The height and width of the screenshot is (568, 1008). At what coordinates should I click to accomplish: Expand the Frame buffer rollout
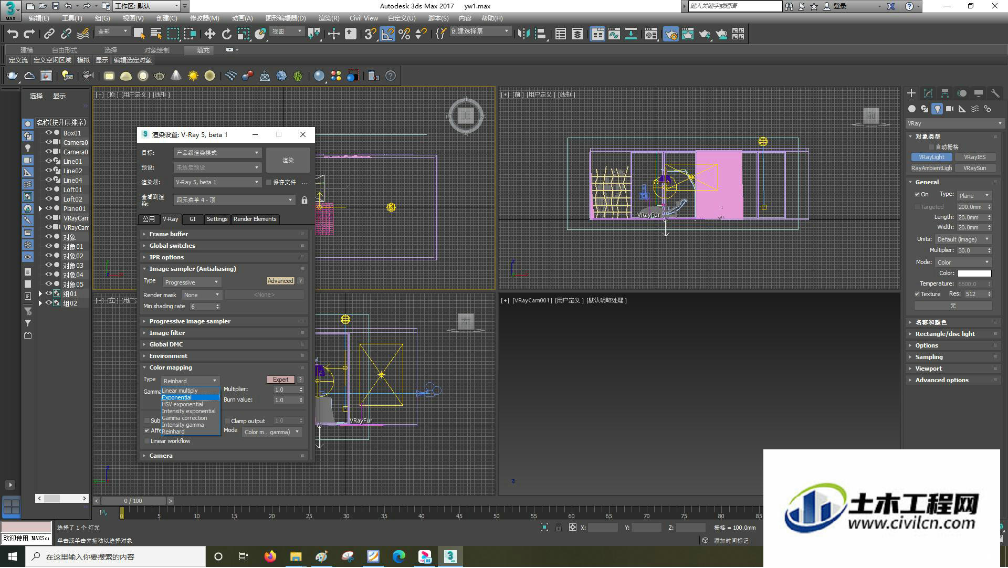coord(224,234)
